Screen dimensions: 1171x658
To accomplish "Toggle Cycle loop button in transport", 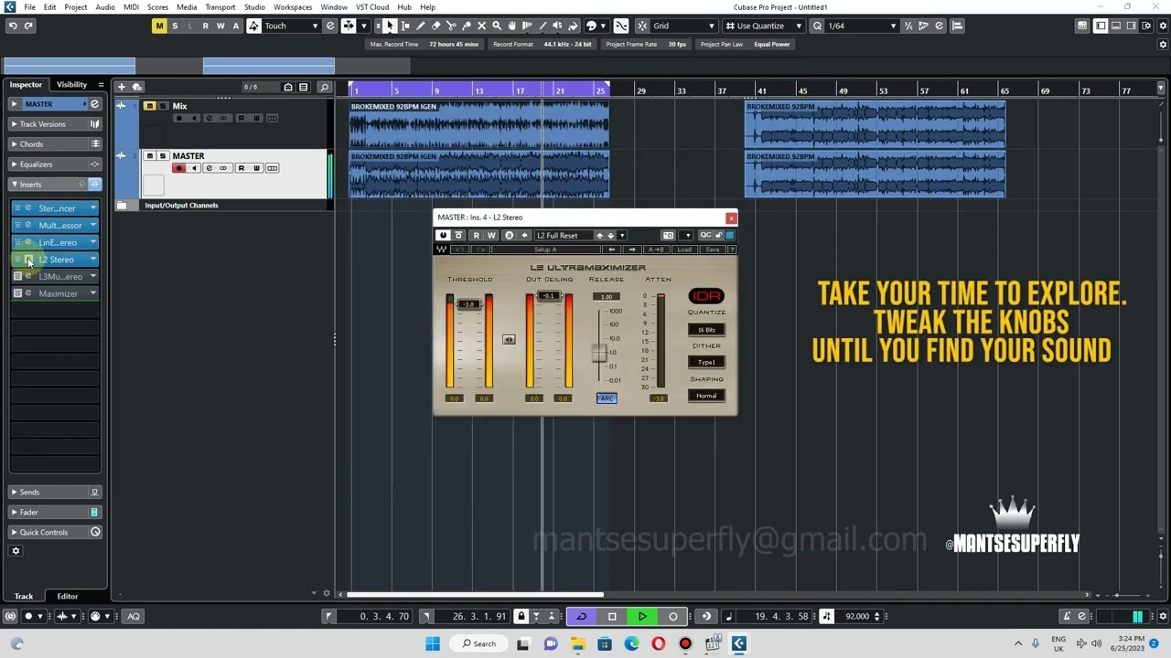I will [x=581, y=616].
